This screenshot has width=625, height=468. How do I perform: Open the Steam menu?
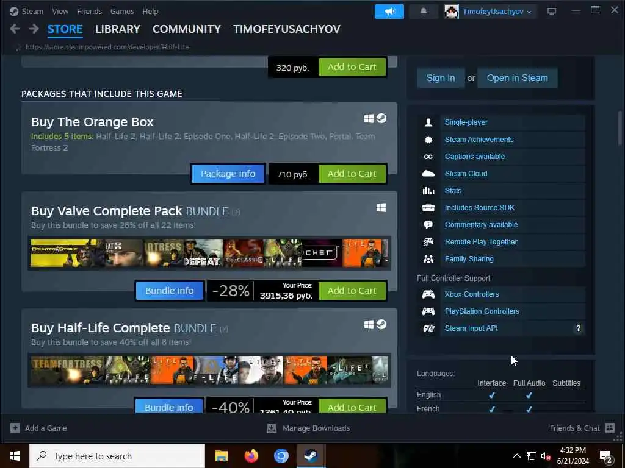32,11
